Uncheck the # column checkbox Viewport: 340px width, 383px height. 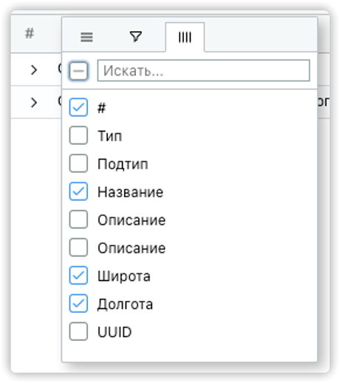click(78, 107)
